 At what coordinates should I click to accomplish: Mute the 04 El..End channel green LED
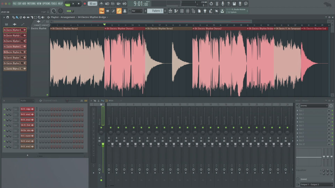click(x=4, y=125)
